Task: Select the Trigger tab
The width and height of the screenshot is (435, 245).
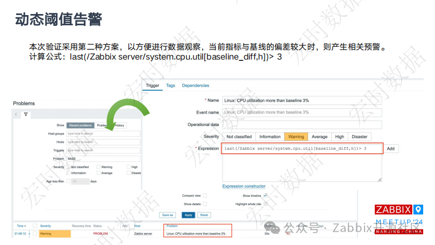Action: click(153, 86)
